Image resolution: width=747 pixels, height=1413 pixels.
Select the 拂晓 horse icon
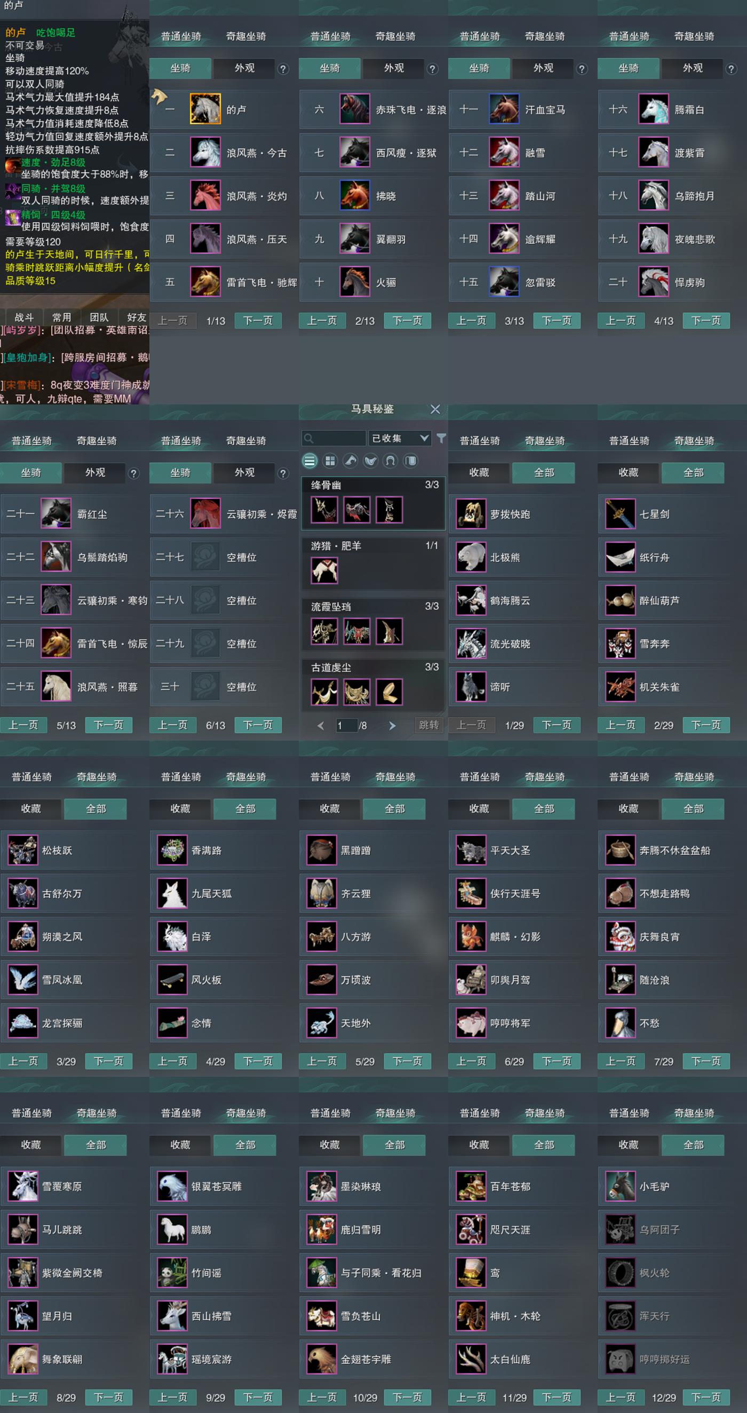[354, 195]
